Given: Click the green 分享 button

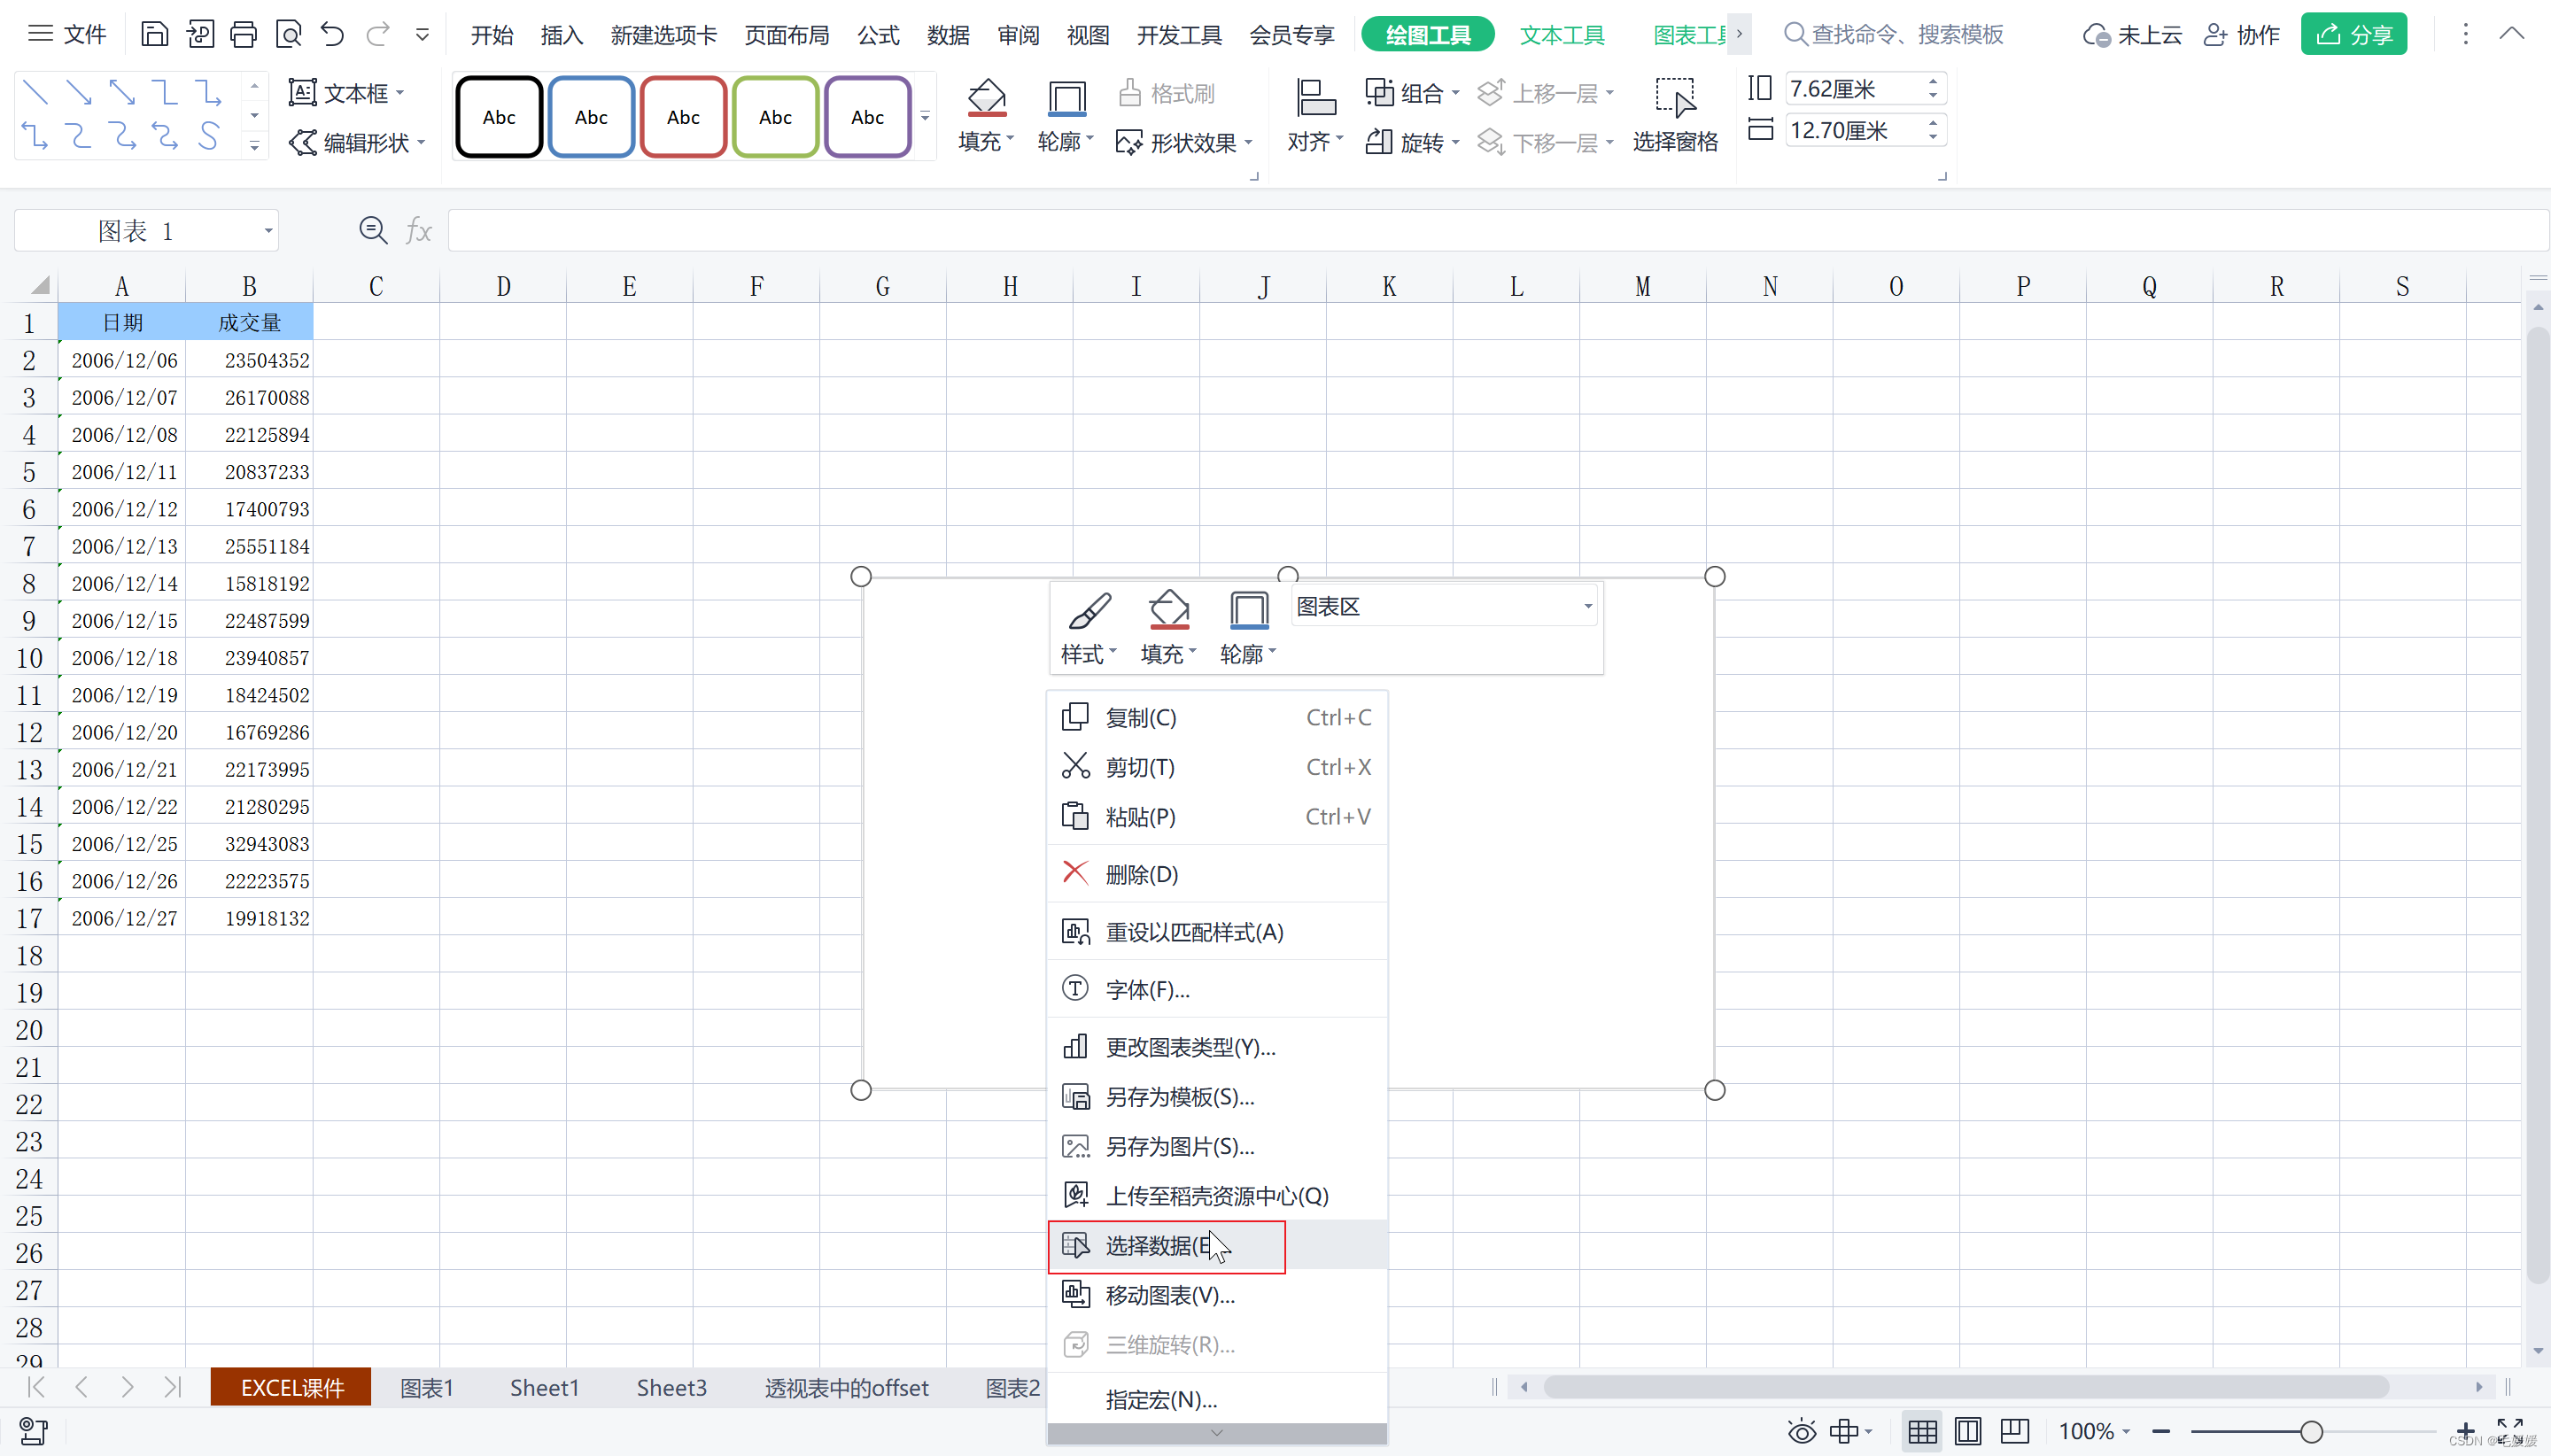Looking at the screenshot, I should (x=2353, y=35).
